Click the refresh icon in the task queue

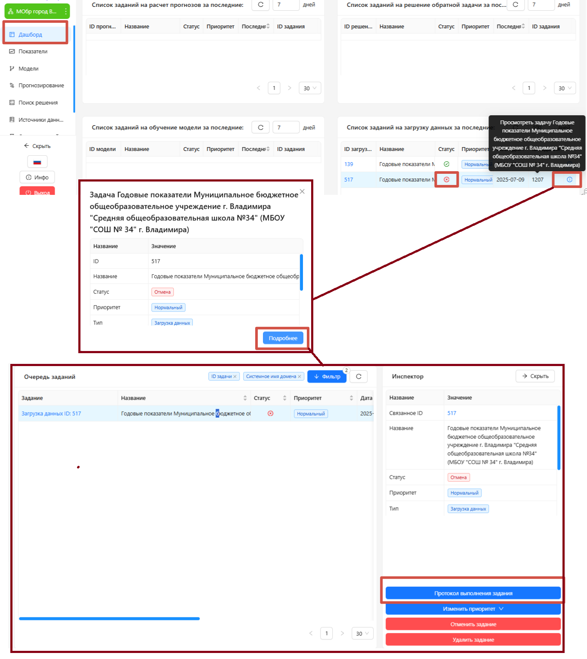click(x=358, y=376)
